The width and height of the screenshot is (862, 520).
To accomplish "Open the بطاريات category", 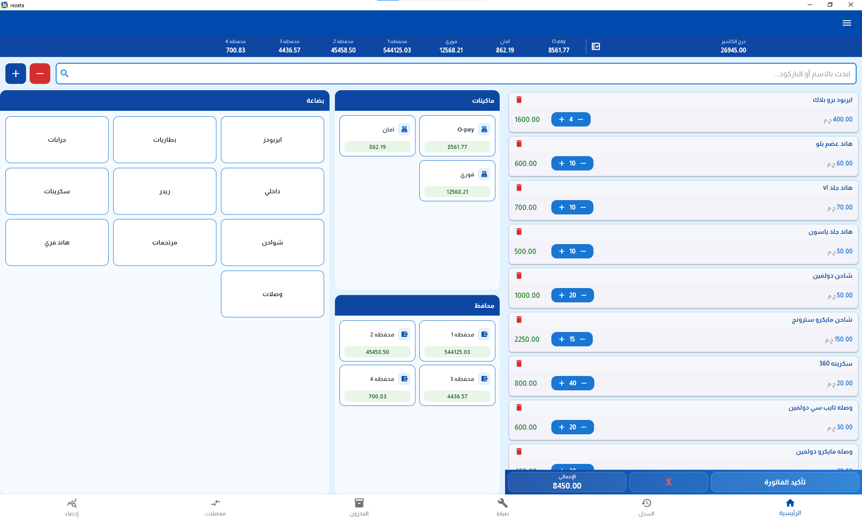I will [165, 140].
